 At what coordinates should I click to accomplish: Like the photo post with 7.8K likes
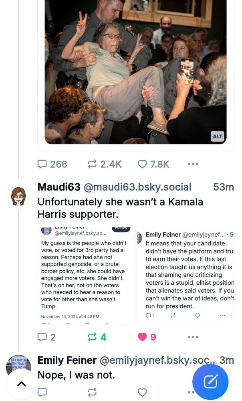click(153, 164)
